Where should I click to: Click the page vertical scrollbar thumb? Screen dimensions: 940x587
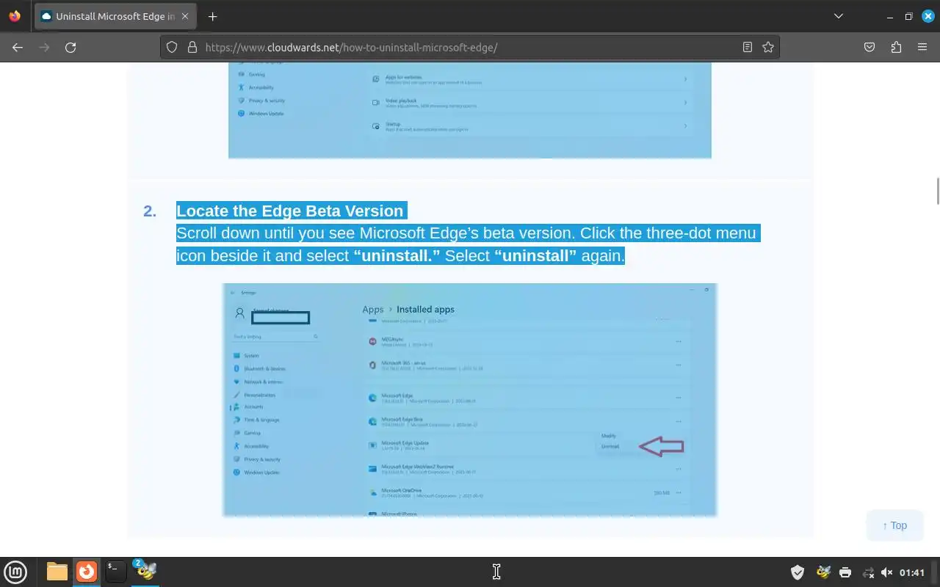click(937, 191)
